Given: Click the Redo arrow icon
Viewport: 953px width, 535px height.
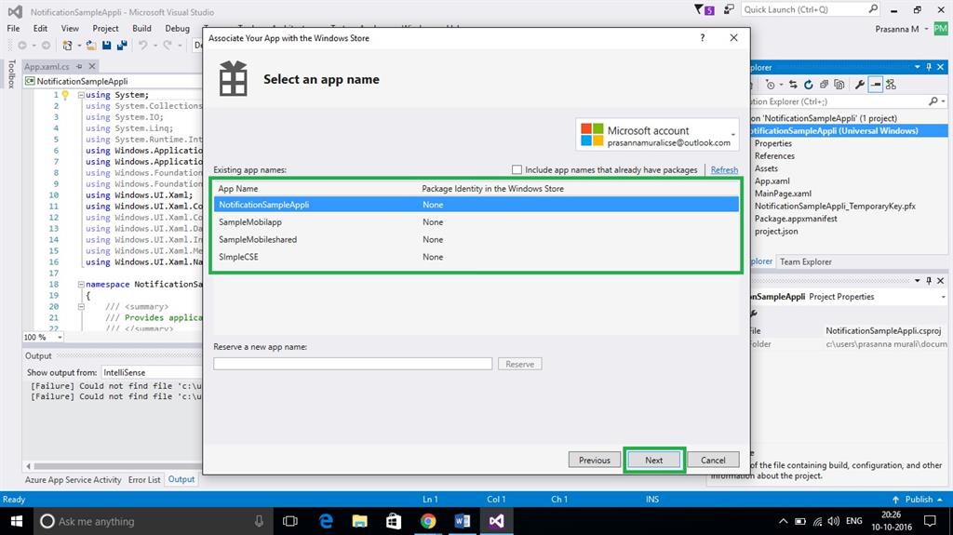Looking at the screenshot, I should point(168,46).
